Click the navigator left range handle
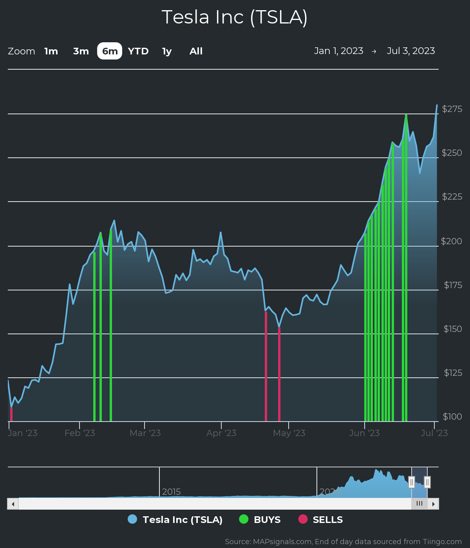Screen dimensions: 470x548 (412, 482)
